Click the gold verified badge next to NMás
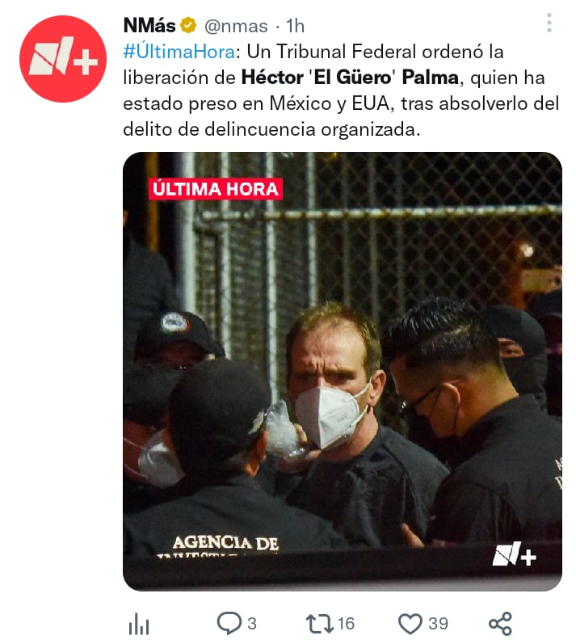Viewport: 576px width, 644px height. click(x=188, y=26)
